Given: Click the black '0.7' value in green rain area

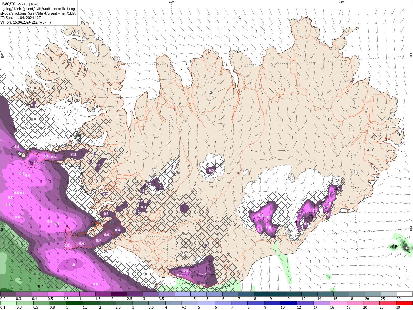Looking at the screenshot, I should click(x=41, y=286).
